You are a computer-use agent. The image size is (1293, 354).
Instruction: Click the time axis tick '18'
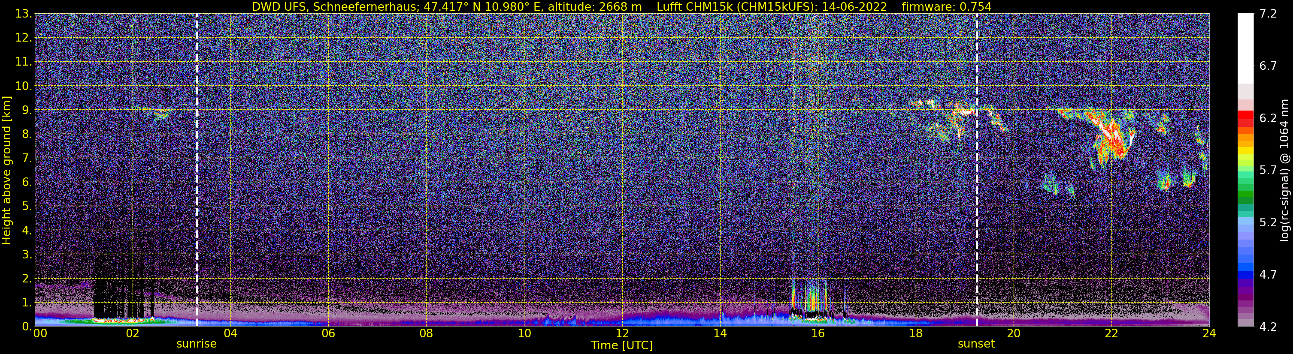pos(915,333)
